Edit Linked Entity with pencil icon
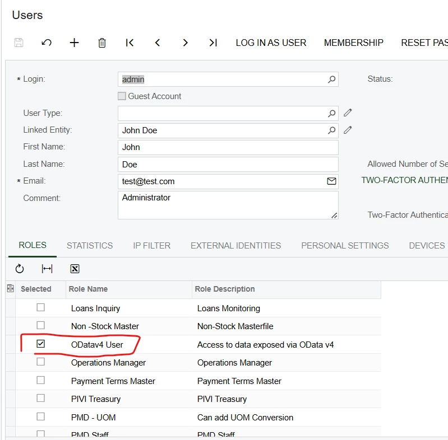 click(x=348, y=130)
